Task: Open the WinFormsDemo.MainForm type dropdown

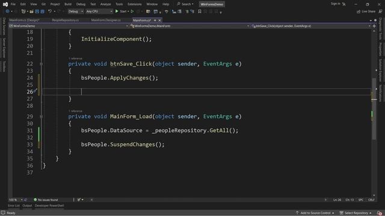Action: coord(189,26)
